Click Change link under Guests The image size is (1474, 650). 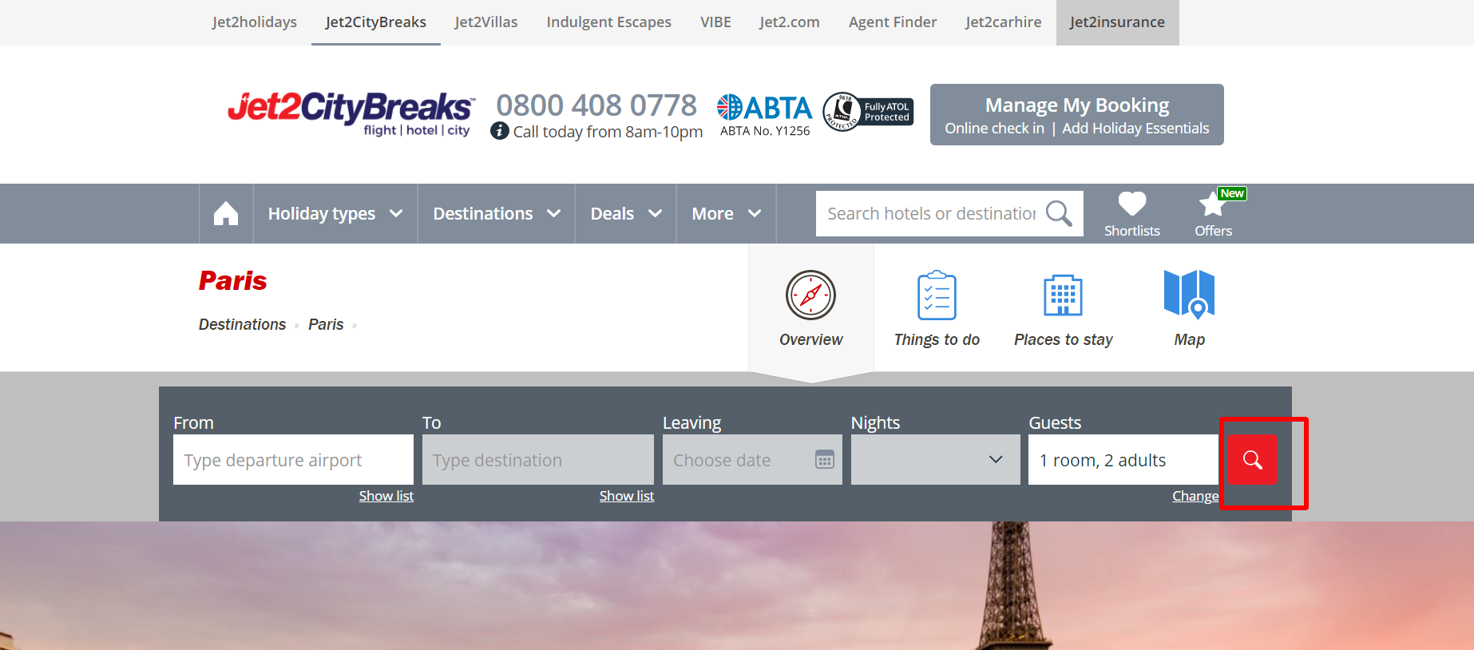click(x=1195, y=496)
